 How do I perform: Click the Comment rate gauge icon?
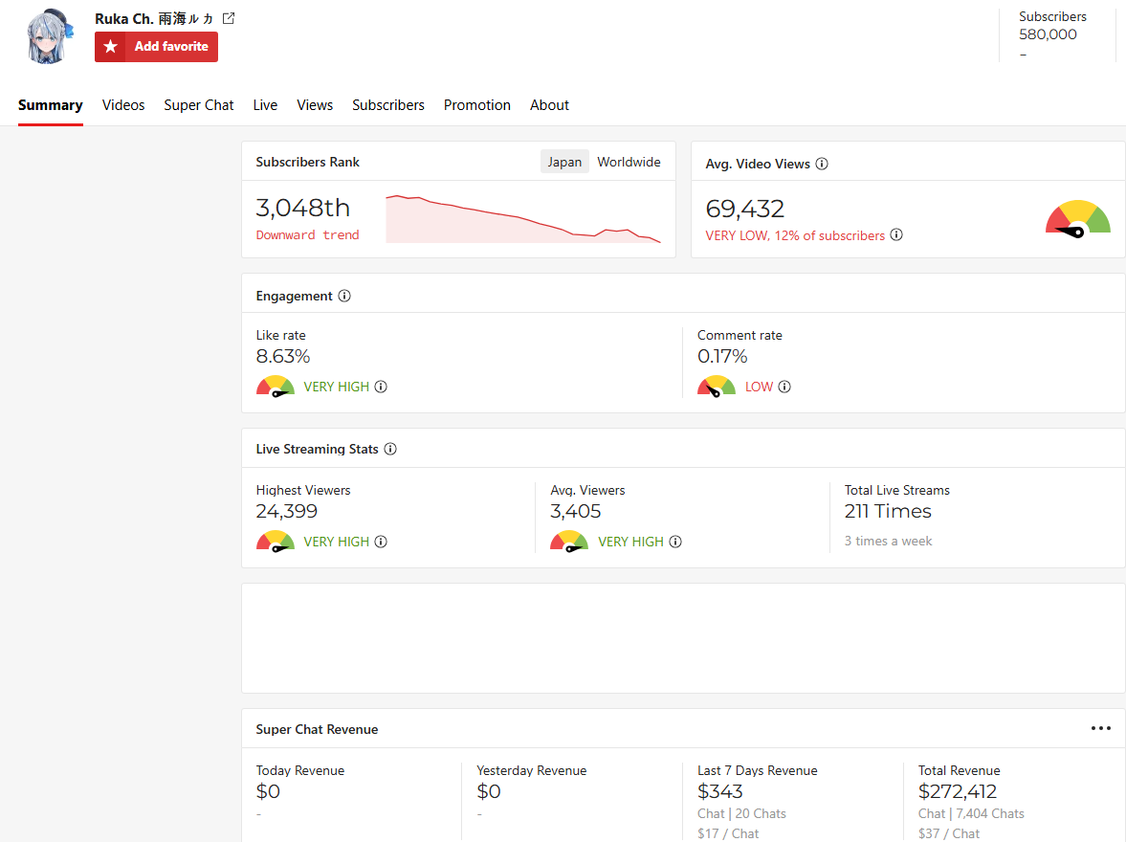pos(716,387)
